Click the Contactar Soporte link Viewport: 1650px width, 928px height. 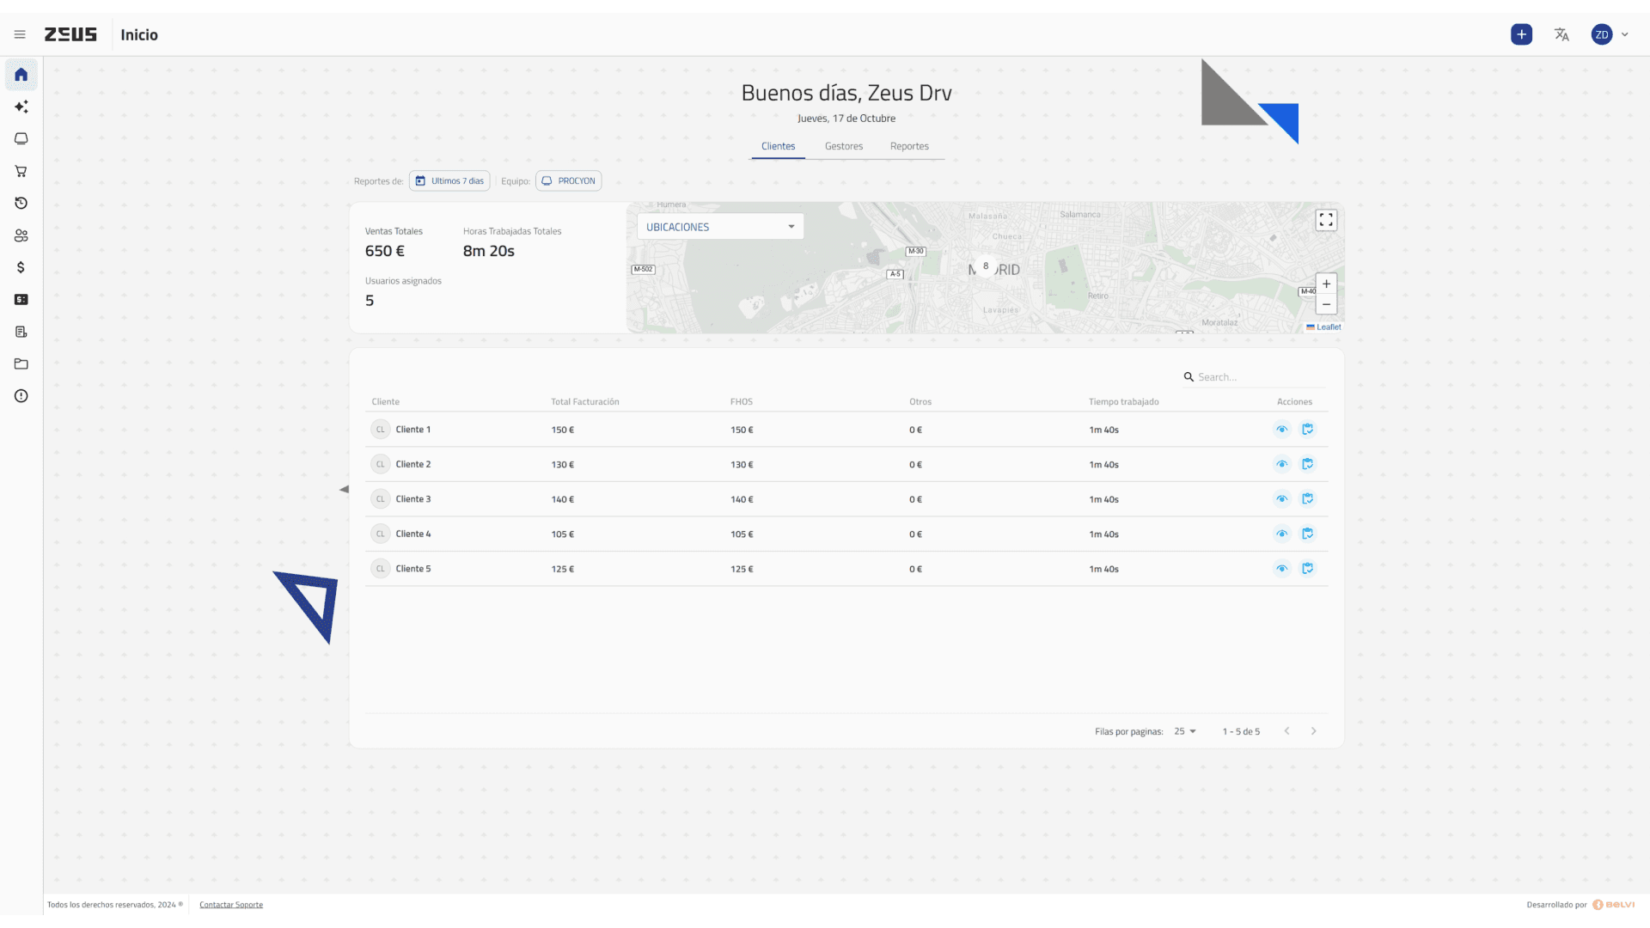point(231,905)
